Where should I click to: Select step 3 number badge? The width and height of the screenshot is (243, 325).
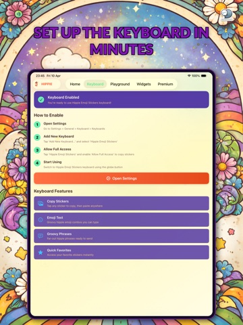click(37, 150)
